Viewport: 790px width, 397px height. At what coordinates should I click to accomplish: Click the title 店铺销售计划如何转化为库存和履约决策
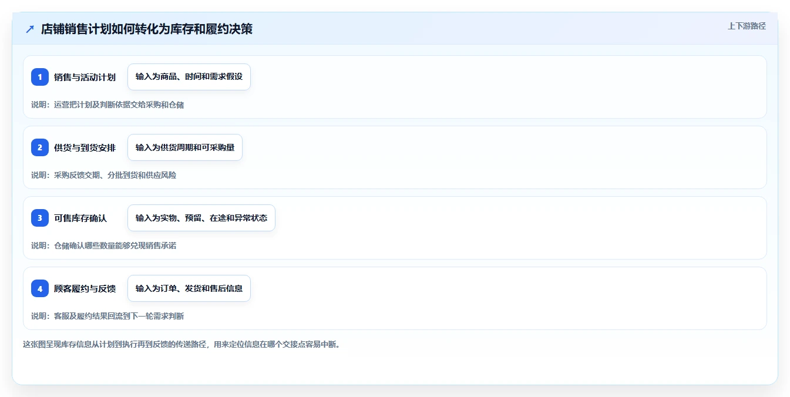147,29
